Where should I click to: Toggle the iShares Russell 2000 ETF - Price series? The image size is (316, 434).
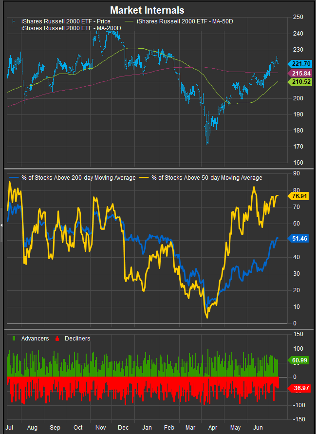65,21
